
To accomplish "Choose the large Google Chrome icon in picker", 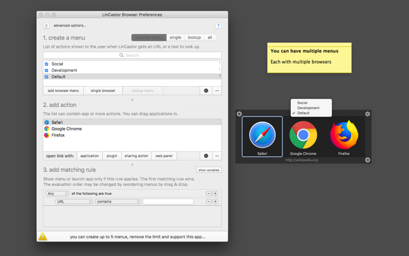I will point(303,135).
